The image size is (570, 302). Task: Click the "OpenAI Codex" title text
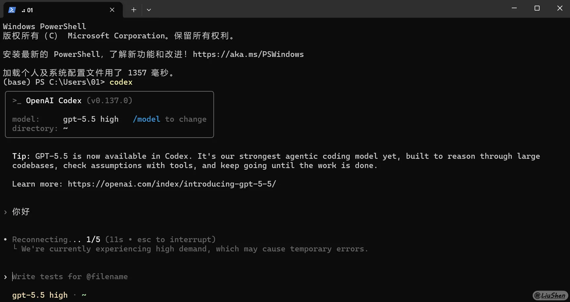tap(54, 101)
